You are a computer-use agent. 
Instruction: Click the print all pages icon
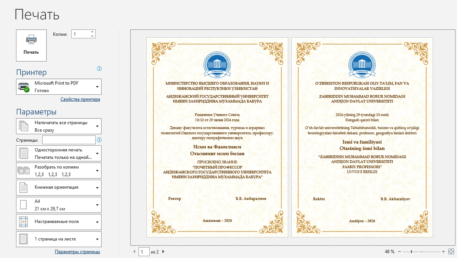pos(23,126)
